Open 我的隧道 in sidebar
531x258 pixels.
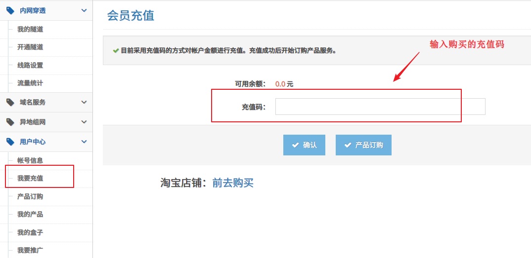(30, 29)
